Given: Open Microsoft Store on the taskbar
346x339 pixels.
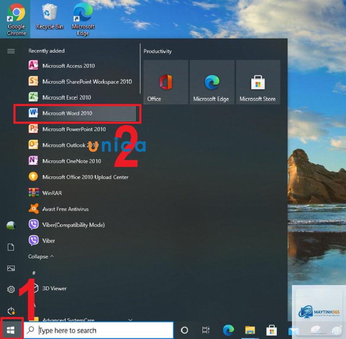Looking at the screenshot, I should (x=272, y=330).
